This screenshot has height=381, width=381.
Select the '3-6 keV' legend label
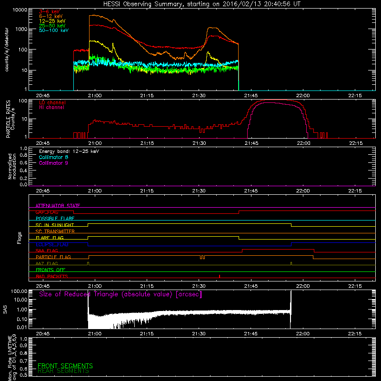click(50, 11)
